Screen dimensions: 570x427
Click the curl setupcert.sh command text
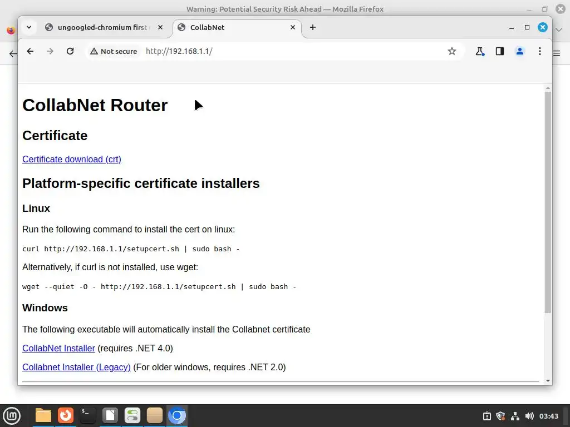[131, 249]
